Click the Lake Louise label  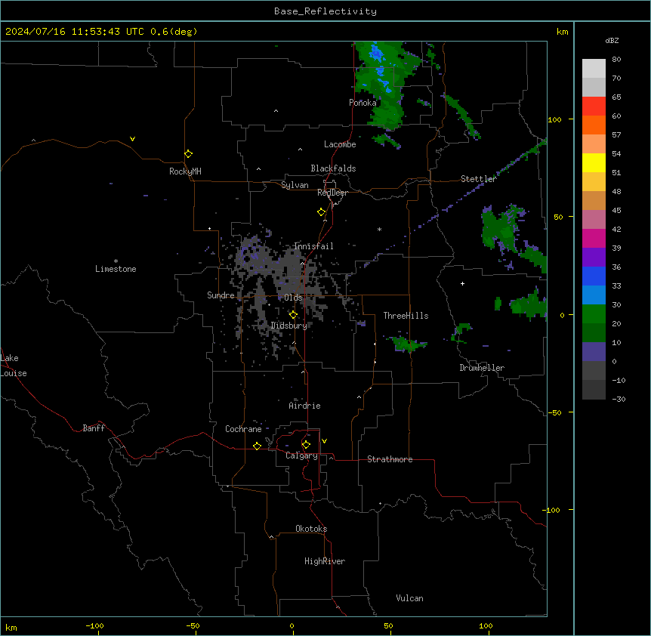point(14,366)
